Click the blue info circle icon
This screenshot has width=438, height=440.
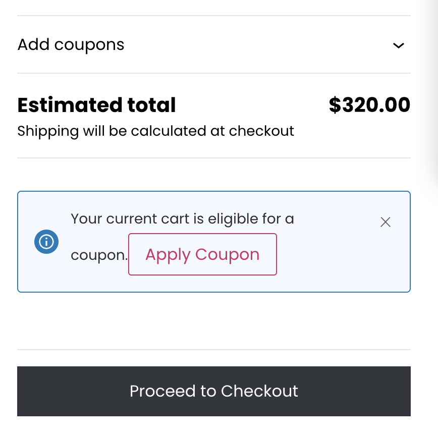click(46, 242)
